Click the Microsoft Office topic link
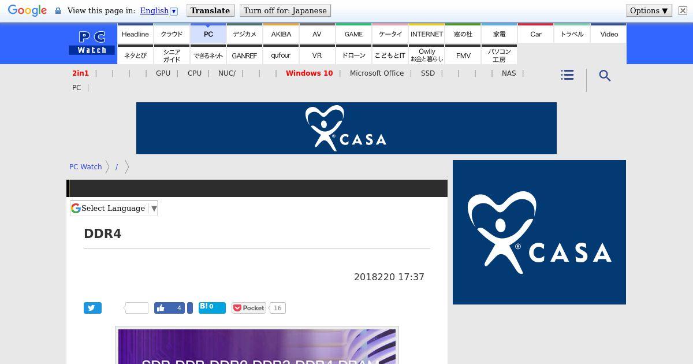Image resolution: width=693 pixels, height=364 pixels. click(x=377, y=73)
